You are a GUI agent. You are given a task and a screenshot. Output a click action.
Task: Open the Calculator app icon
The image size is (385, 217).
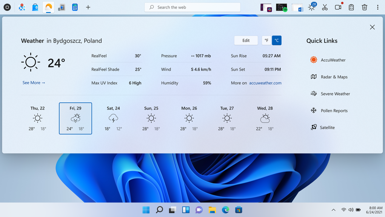(x=75, y=7)
